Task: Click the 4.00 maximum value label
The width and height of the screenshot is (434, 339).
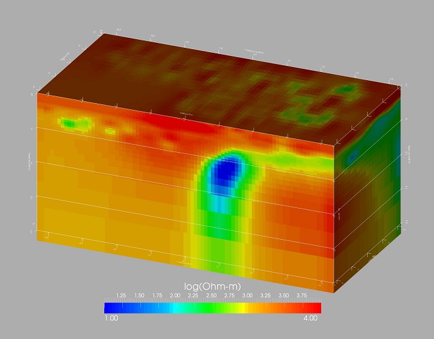Action: pos(311,318)
